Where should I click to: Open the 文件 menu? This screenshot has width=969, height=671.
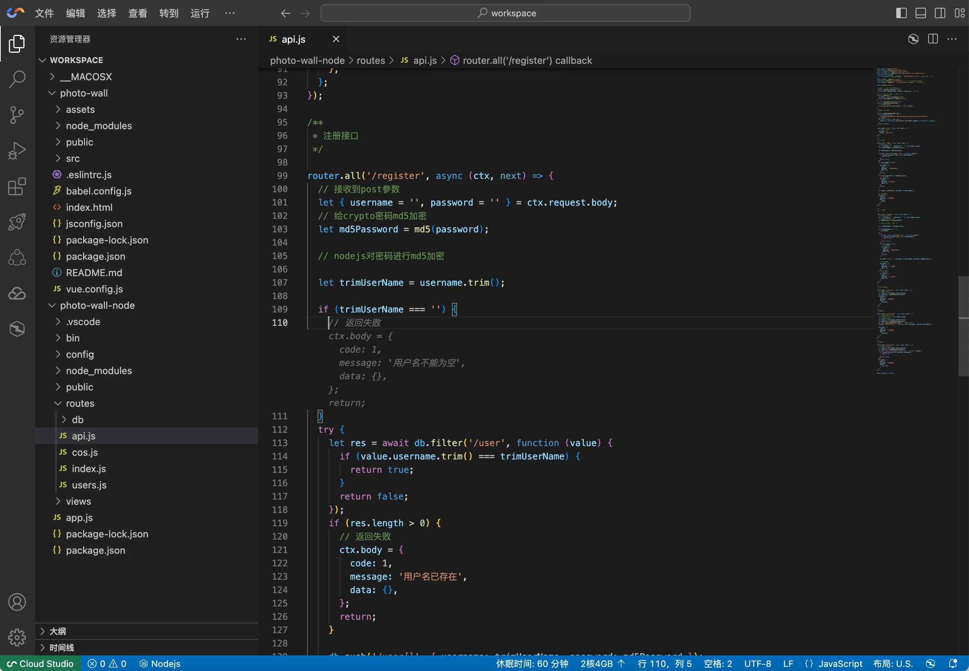point(44,13)
